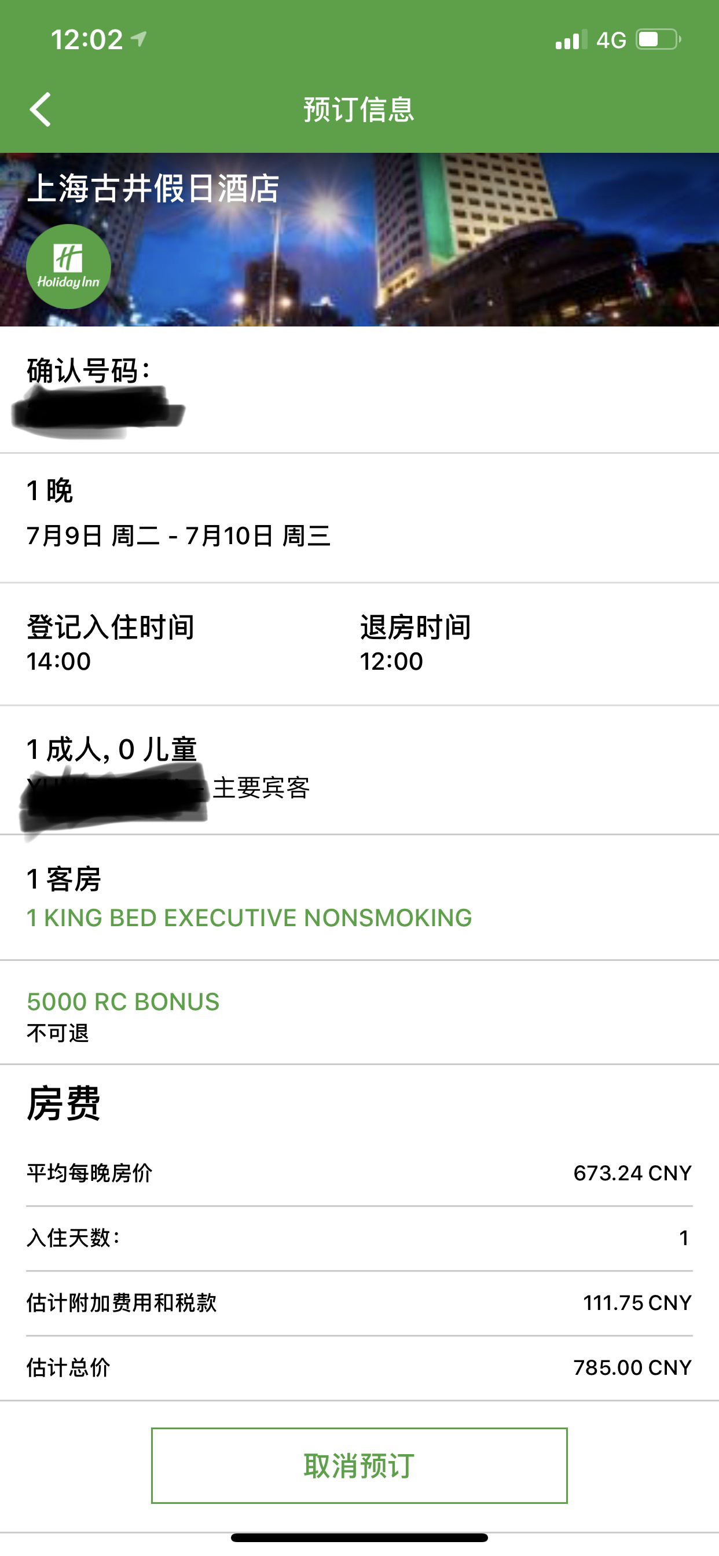The width and height of the screenshot is (719, 1556).
Task: Tap the 主要宾客 primary guest row
Action: tap(359, 788)
